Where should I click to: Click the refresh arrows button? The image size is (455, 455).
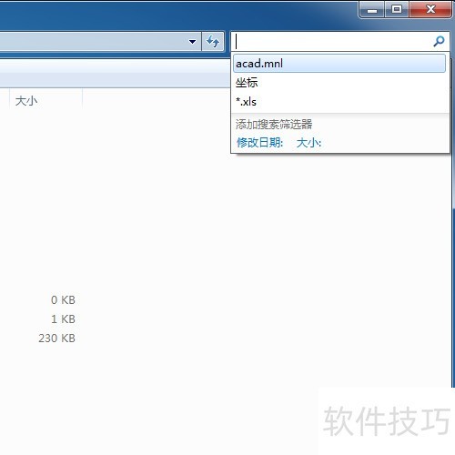point(213,41)
